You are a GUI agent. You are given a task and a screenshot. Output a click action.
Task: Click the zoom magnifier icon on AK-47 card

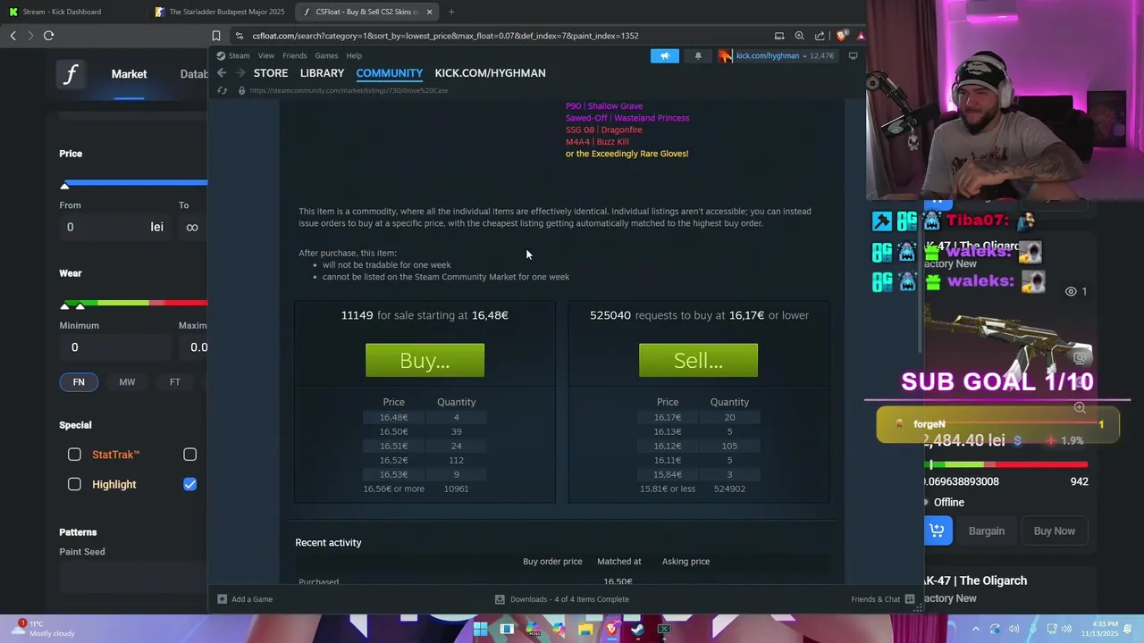[1080, 408]
